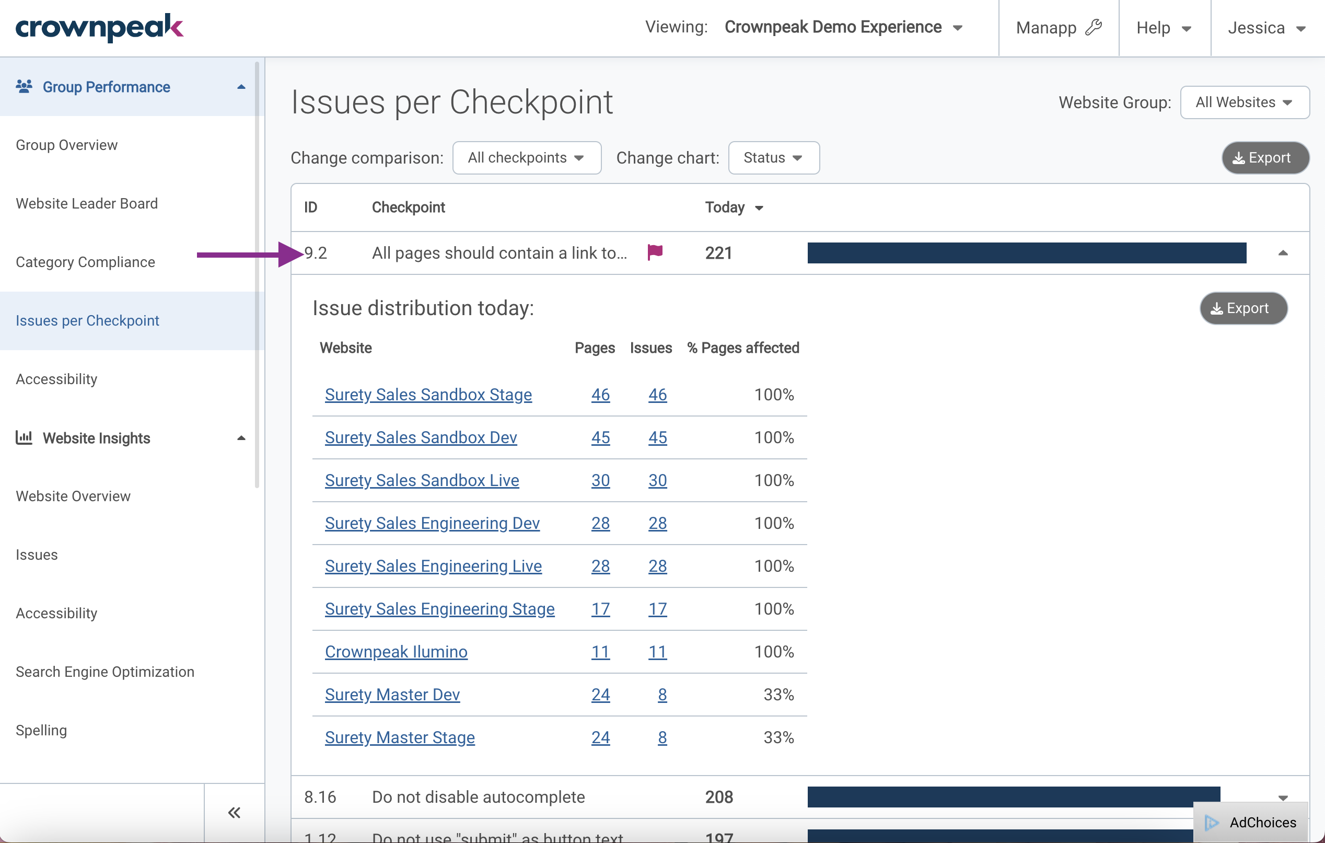Click the 33% value for Surety Master Dev

coord(778,695)
